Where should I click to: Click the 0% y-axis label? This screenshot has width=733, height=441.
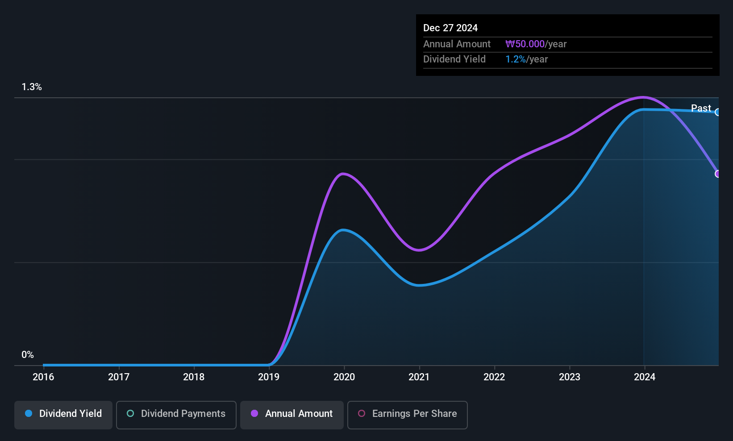28,355
